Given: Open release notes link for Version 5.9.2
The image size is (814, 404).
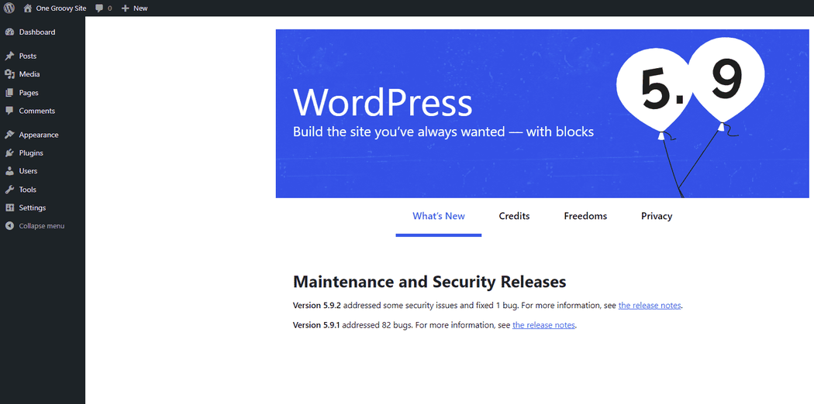Looking at the screenshot, I should pos(650,306).
